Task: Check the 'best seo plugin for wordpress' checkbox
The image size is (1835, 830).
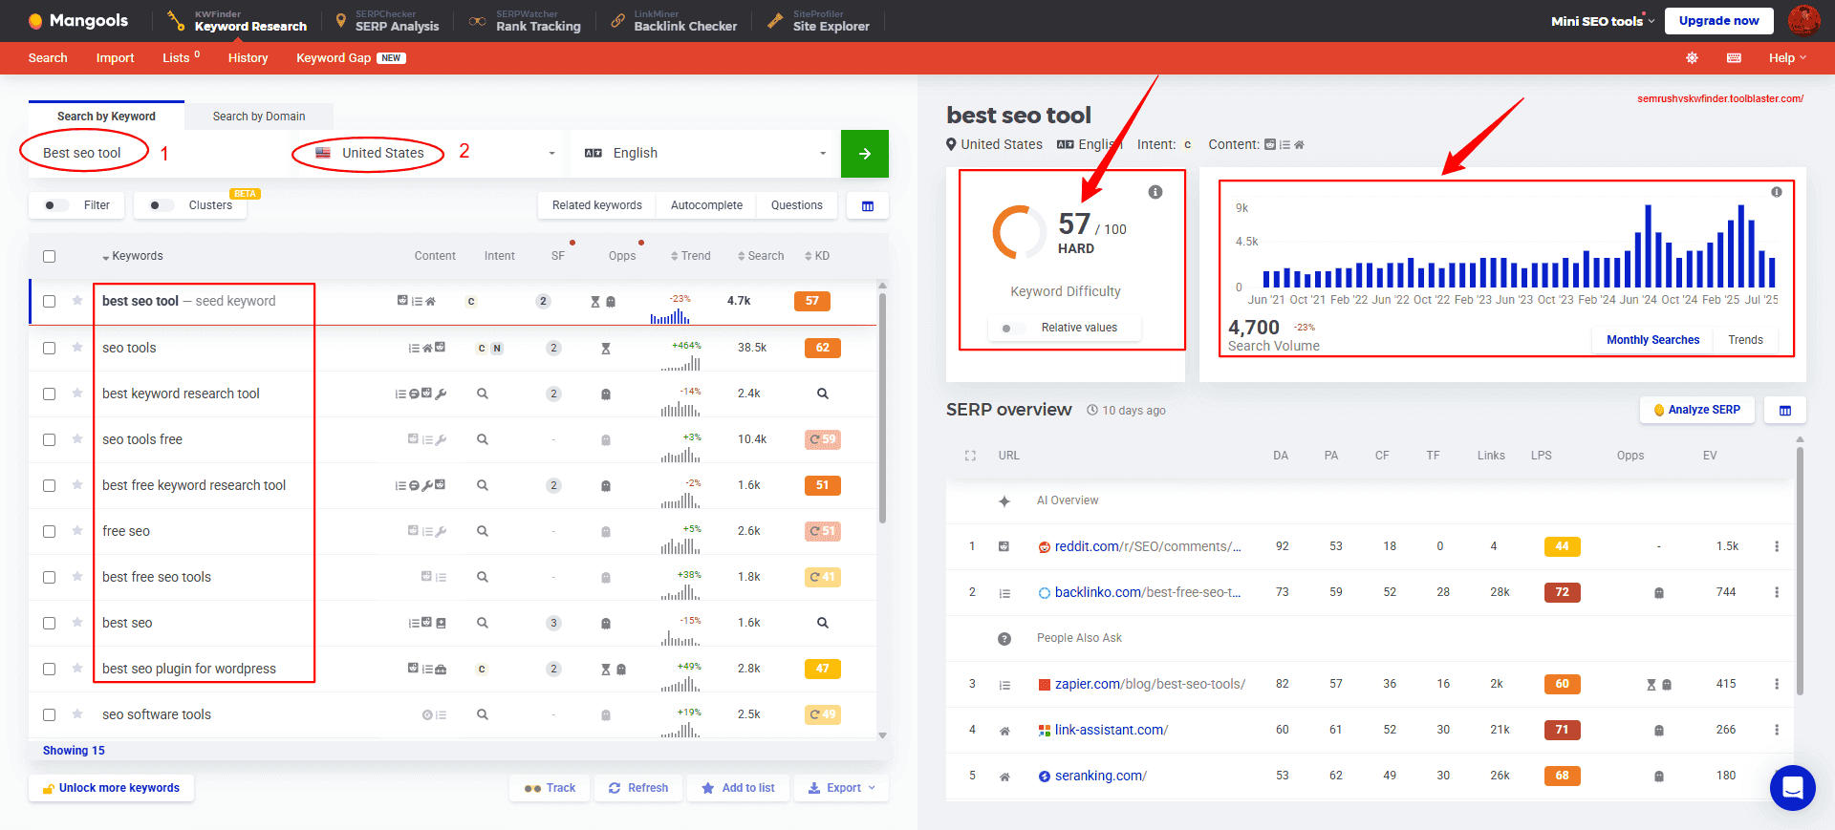Action: 50,670
